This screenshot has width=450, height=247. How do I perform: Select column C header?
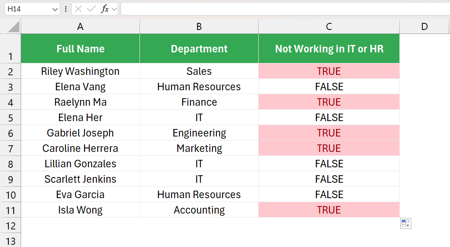[x=329, y=26]
